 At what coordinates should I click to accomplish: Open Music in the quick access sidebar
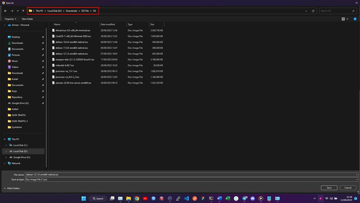point(15,61)
